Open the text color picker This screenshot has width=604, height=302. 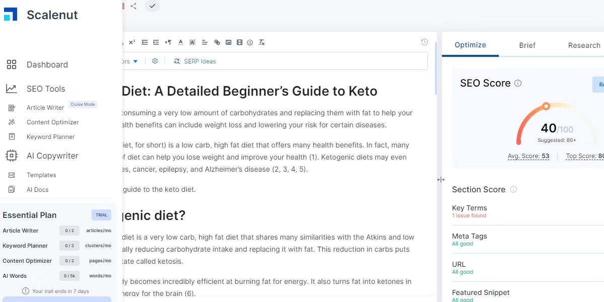click(181, 42)
